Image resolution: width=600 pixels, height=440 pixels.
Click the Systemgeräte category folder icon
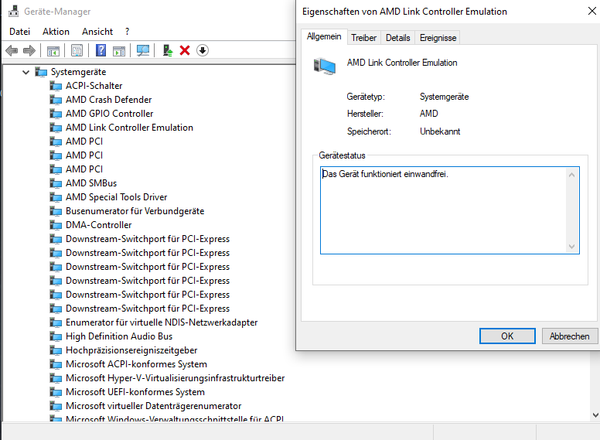click(41, 72)
